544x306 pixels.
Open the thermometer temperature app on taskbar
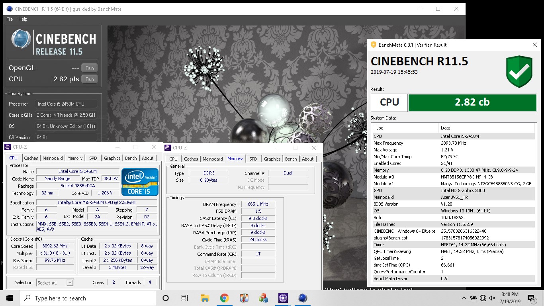(244, 298)
